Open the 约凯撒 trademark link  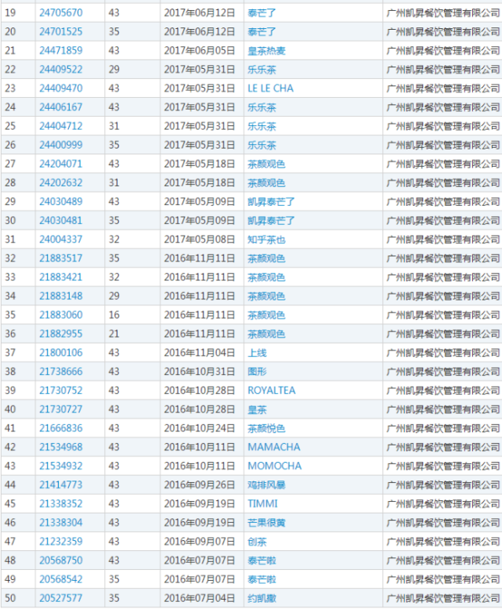coord(262,599)
